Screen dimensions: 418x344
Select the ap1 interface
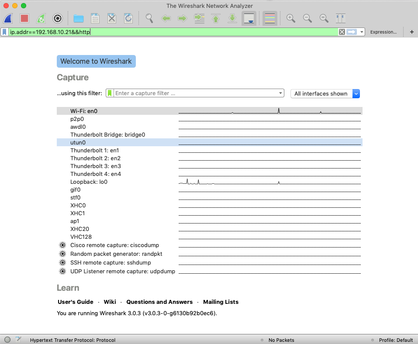(x=209, y=221)
